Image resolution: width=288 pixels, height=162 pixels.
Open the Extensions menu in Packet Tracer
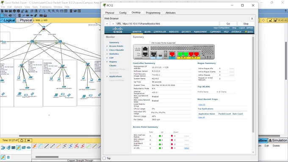[46, 7]
